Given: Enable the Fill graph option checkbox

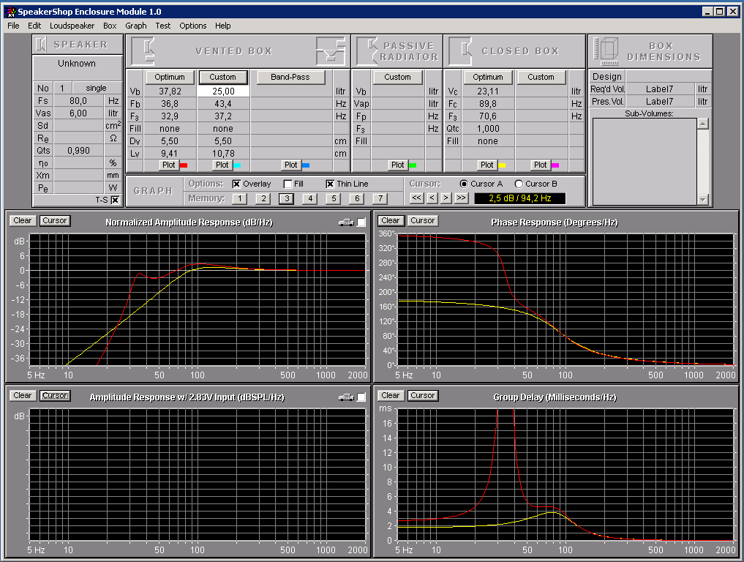Looking at the screenshot, I should (x=288, y=184).
